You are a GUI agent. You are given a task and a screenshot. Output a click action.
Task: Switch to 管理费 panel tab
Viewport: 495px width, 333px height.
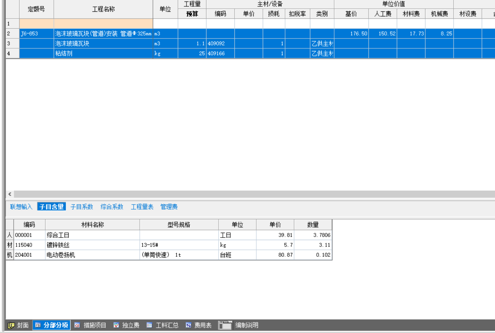[169, 207]
